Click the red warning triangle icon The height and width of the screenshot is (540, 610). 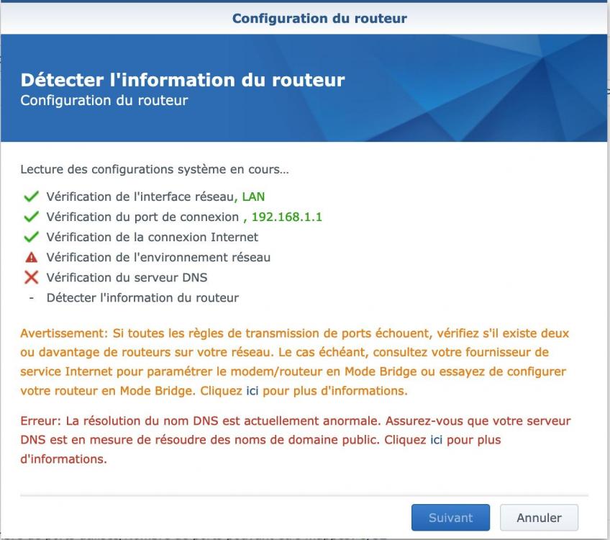click(x=31, y=257)
